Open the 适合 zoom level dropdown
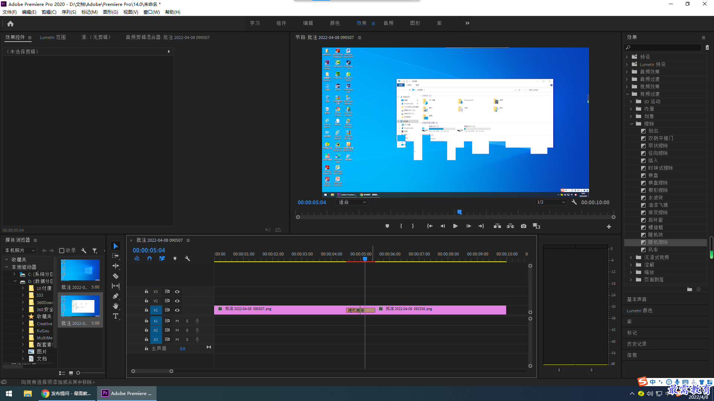Screen dimensions: 714x401 [x=352, y=202]
